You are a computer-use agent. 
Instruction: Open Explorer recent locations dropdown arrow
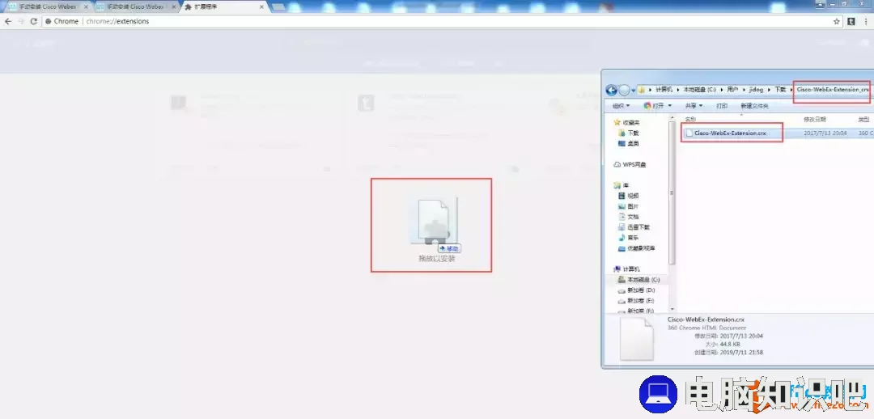(x=633, y=91)
